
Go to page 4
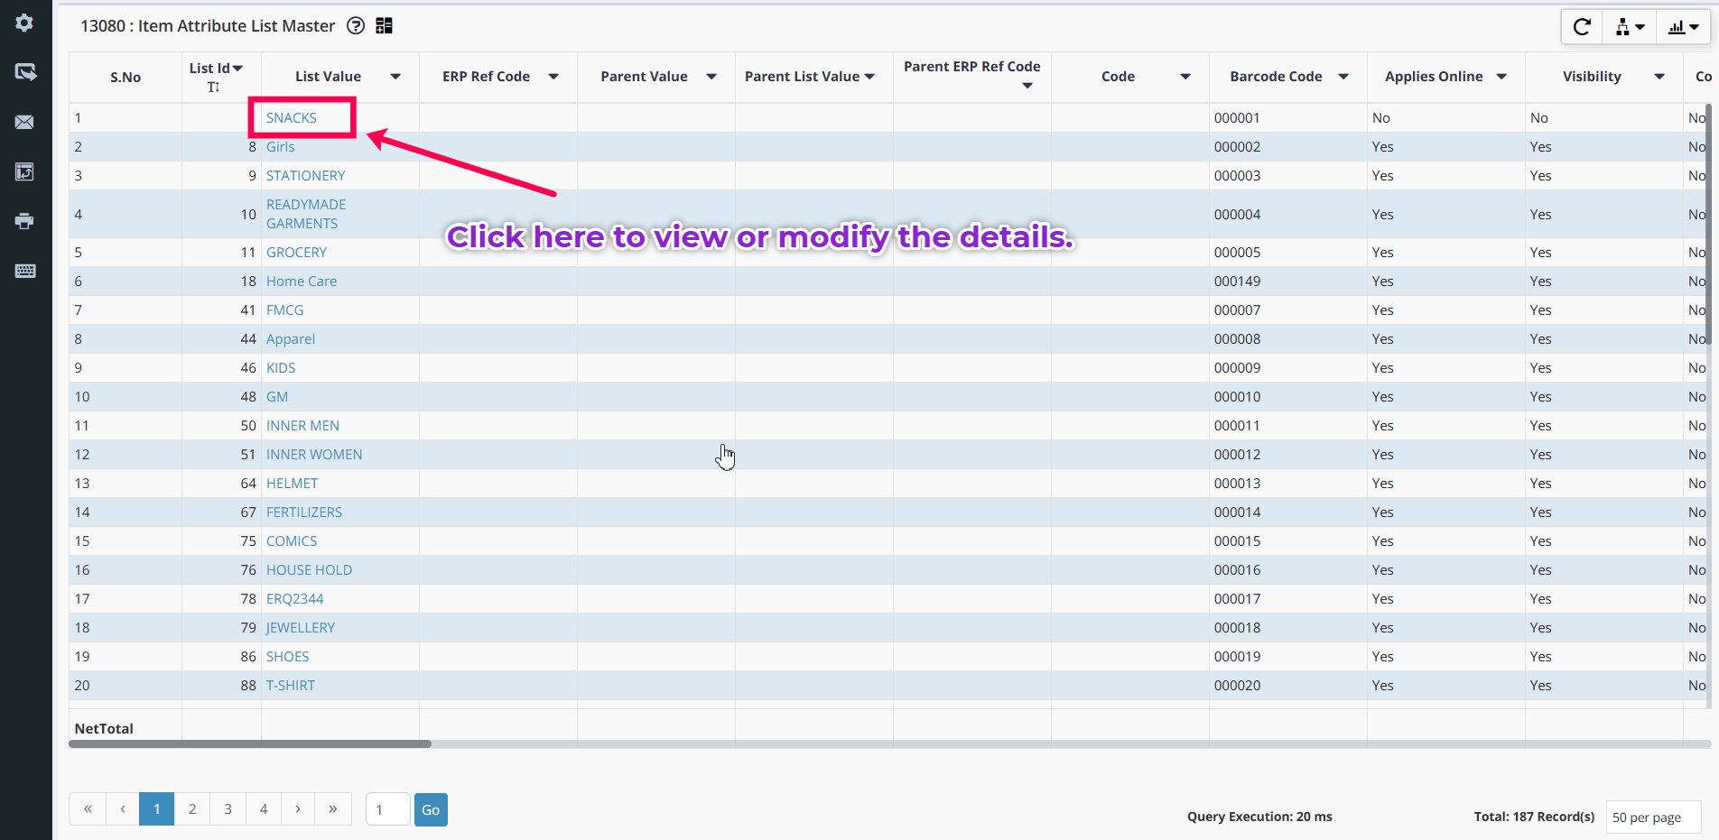pos(264,809)
